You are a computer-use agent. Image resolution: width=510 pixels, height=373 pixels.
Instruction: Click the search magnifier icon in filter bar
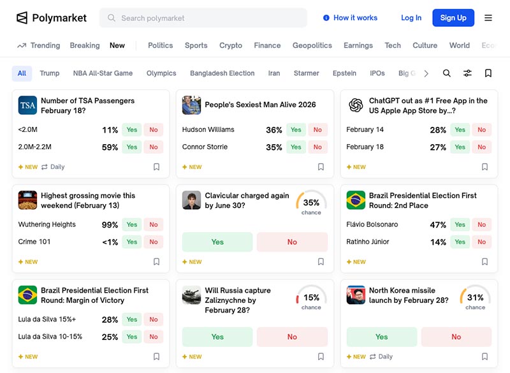click(x=447, y=73)
